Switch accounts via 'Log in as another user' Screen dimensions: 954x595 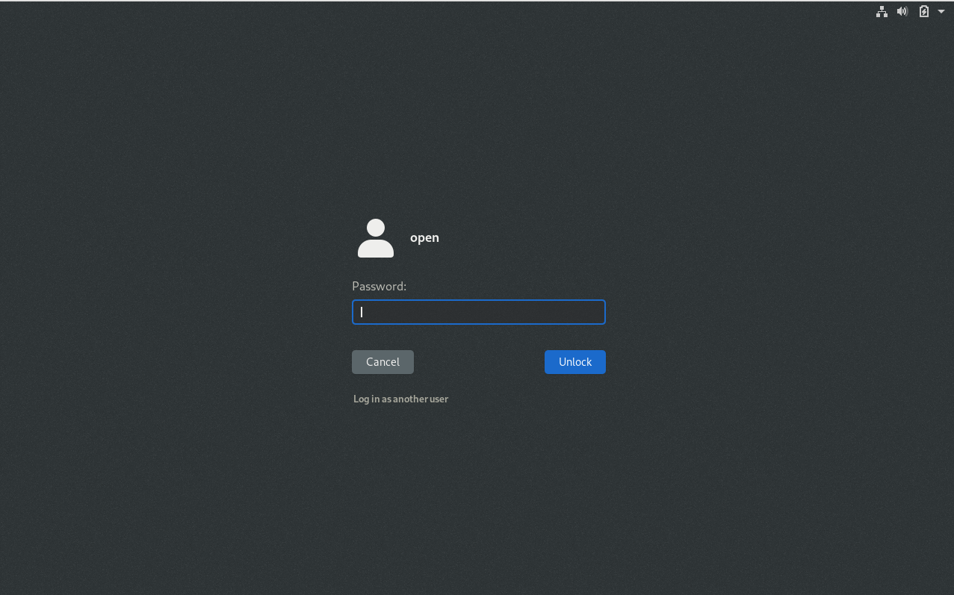tap(400, 399)
